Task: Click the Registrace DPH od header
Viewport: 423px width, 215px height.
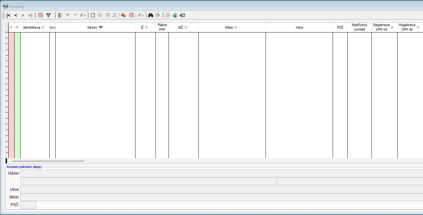Action: [x=384, y=27]
